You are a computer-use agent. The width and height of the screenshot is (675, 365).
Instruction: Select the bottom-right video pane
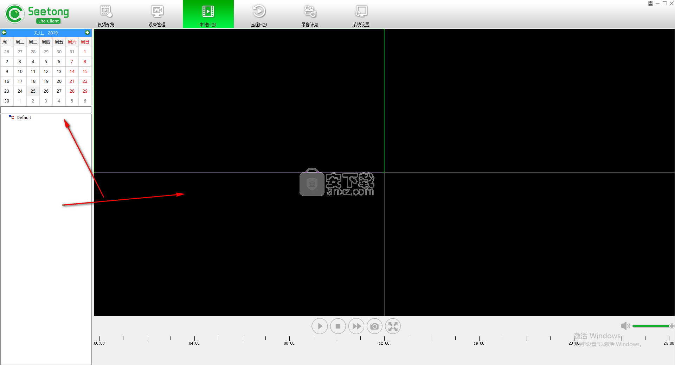[x=529, y=244]
